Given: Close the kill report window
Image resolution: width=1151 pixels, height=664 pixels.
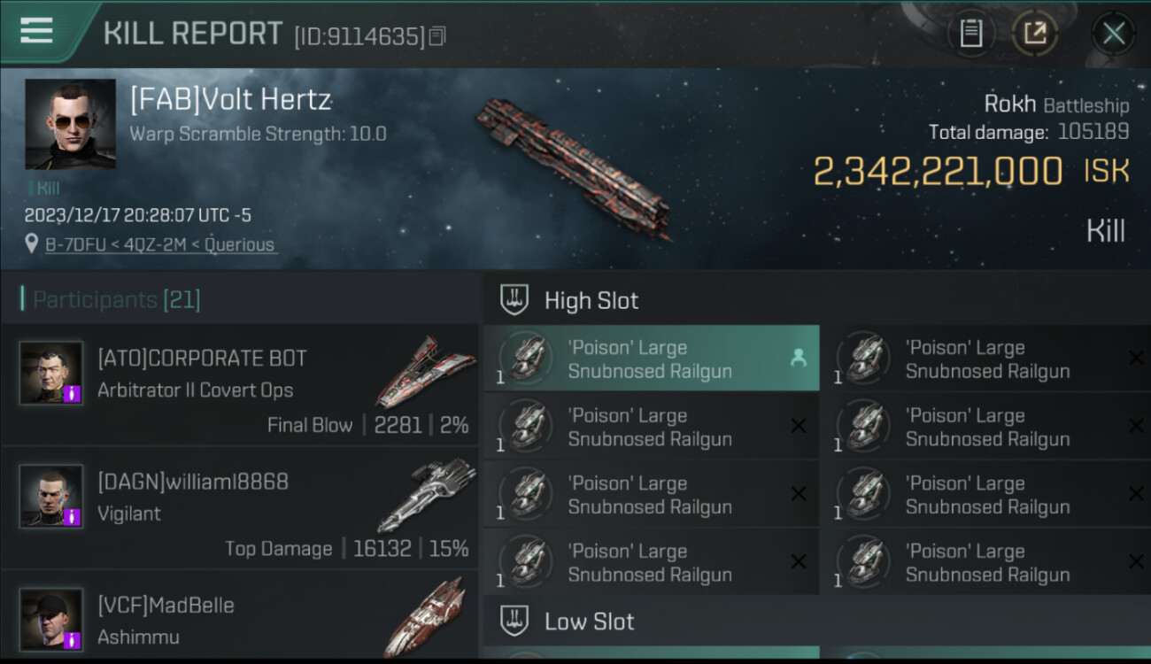Looking at the screenshot, I should coord(1113,34).
